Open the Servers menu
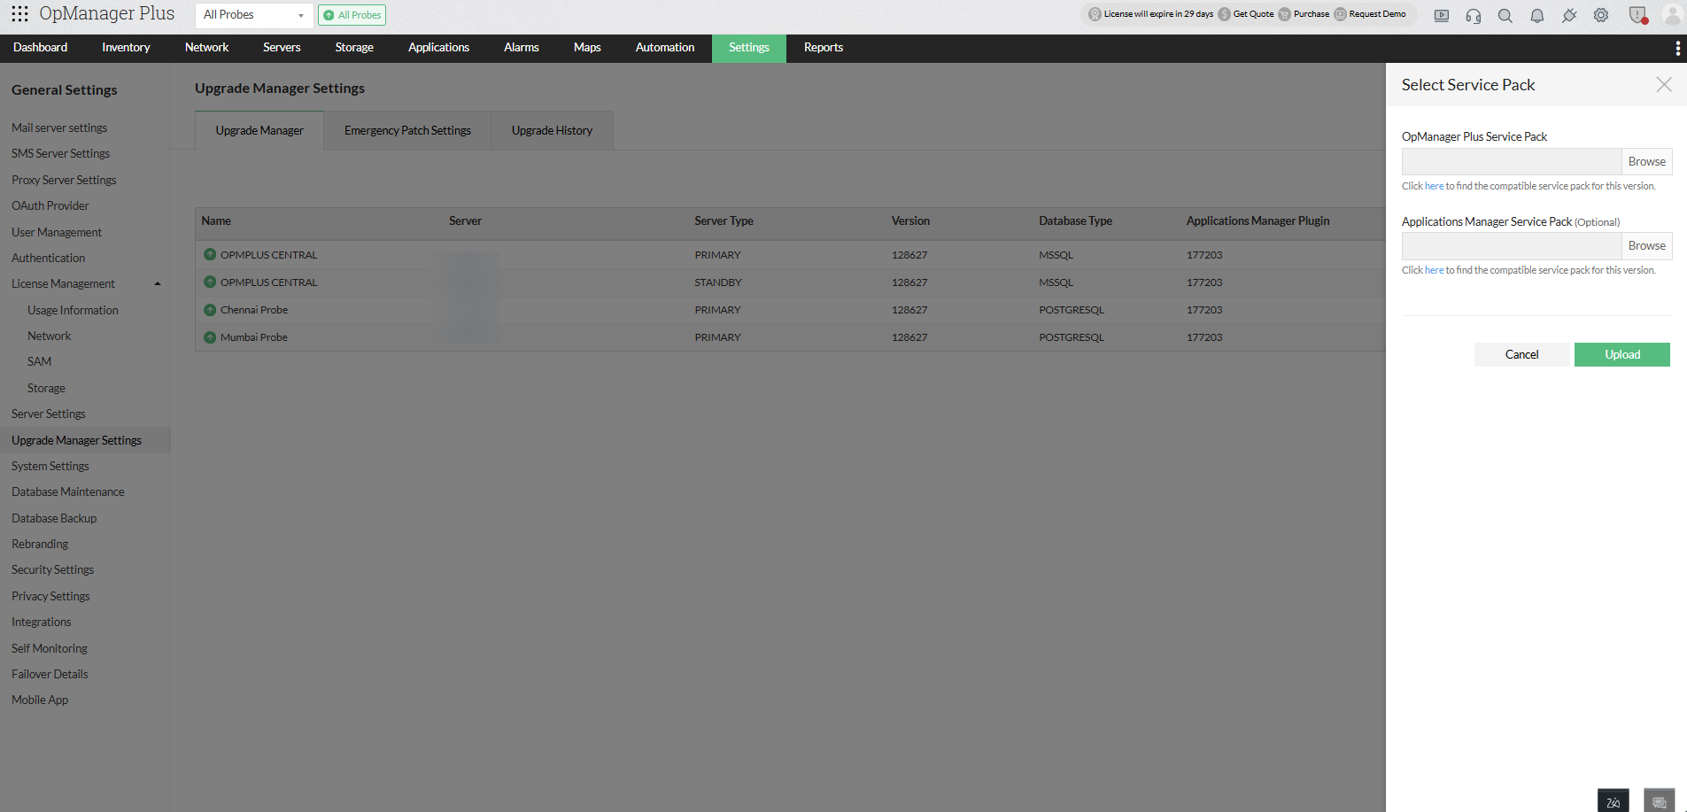This screenshot has width=1687, height=812. click(282, 48)
